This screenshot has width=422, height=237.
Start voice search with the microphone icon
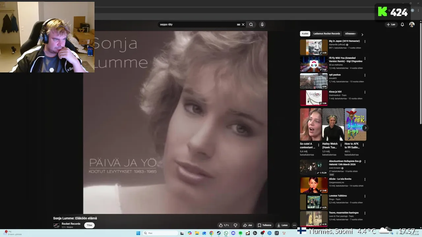pos(262,24)
